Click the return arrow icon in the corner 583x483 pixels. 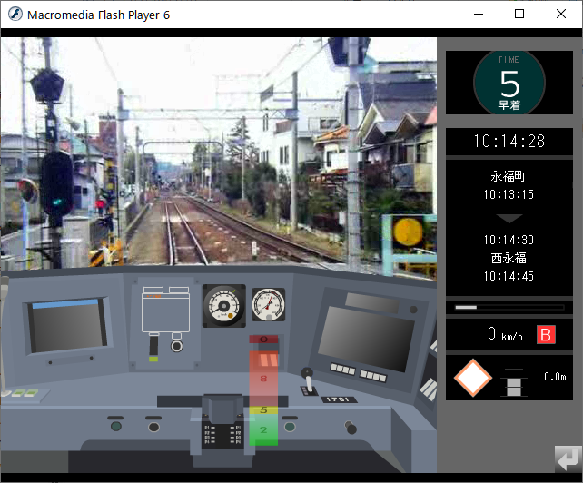coord(566,458)
